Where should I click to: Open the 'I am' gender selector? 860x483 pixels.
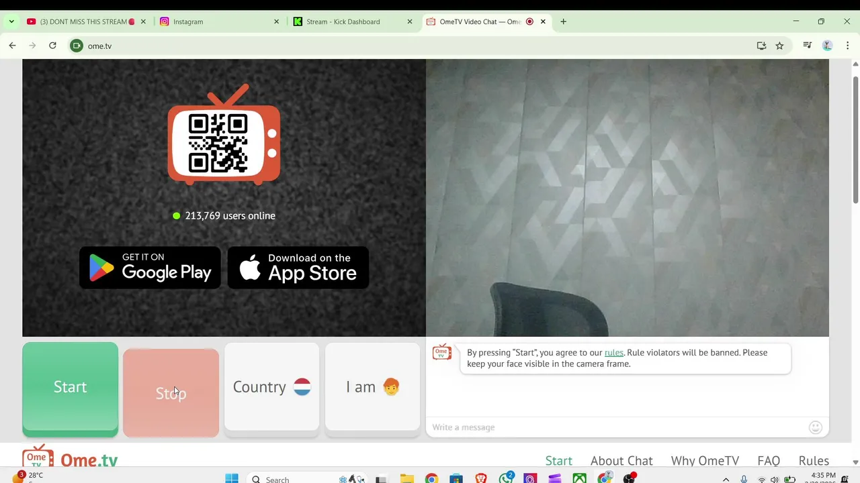pos(372,389)
